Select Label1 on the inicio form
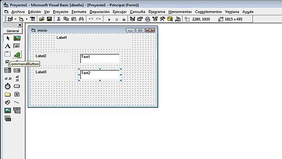 tap(93, 42)
